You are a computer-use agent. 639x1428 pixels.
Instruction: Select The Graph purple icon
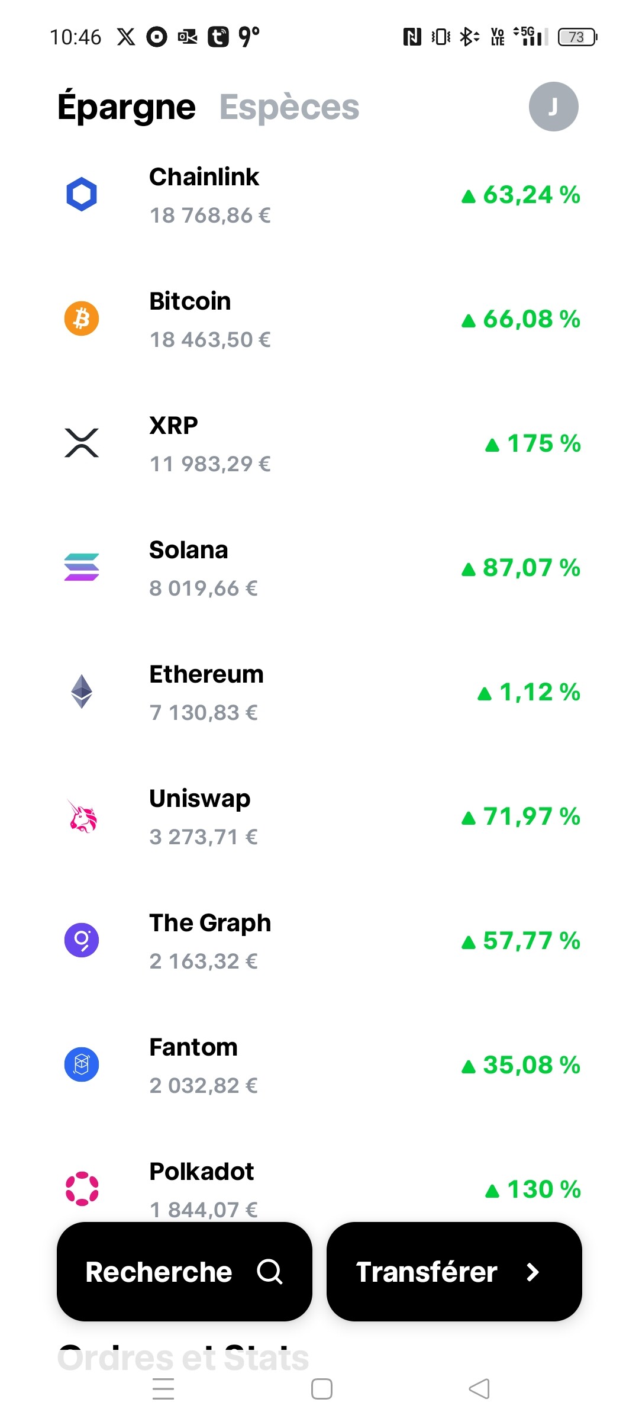pos(82,940)
